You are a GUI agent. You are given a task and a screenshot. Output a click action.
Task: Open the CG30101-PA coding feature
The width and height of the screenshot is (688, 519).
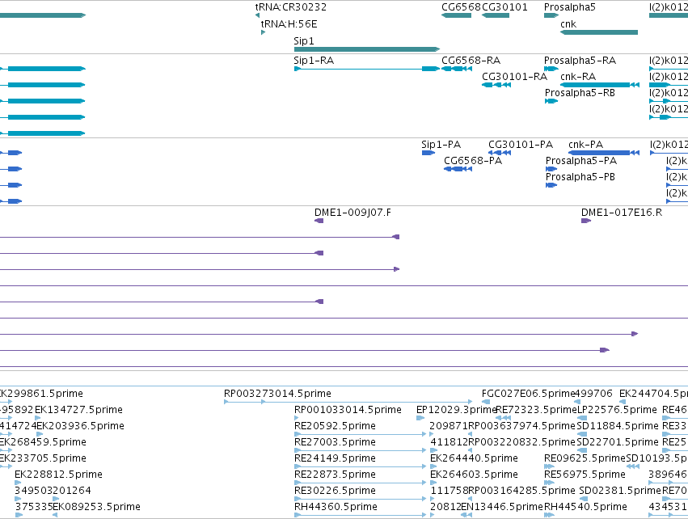[500, 153]
